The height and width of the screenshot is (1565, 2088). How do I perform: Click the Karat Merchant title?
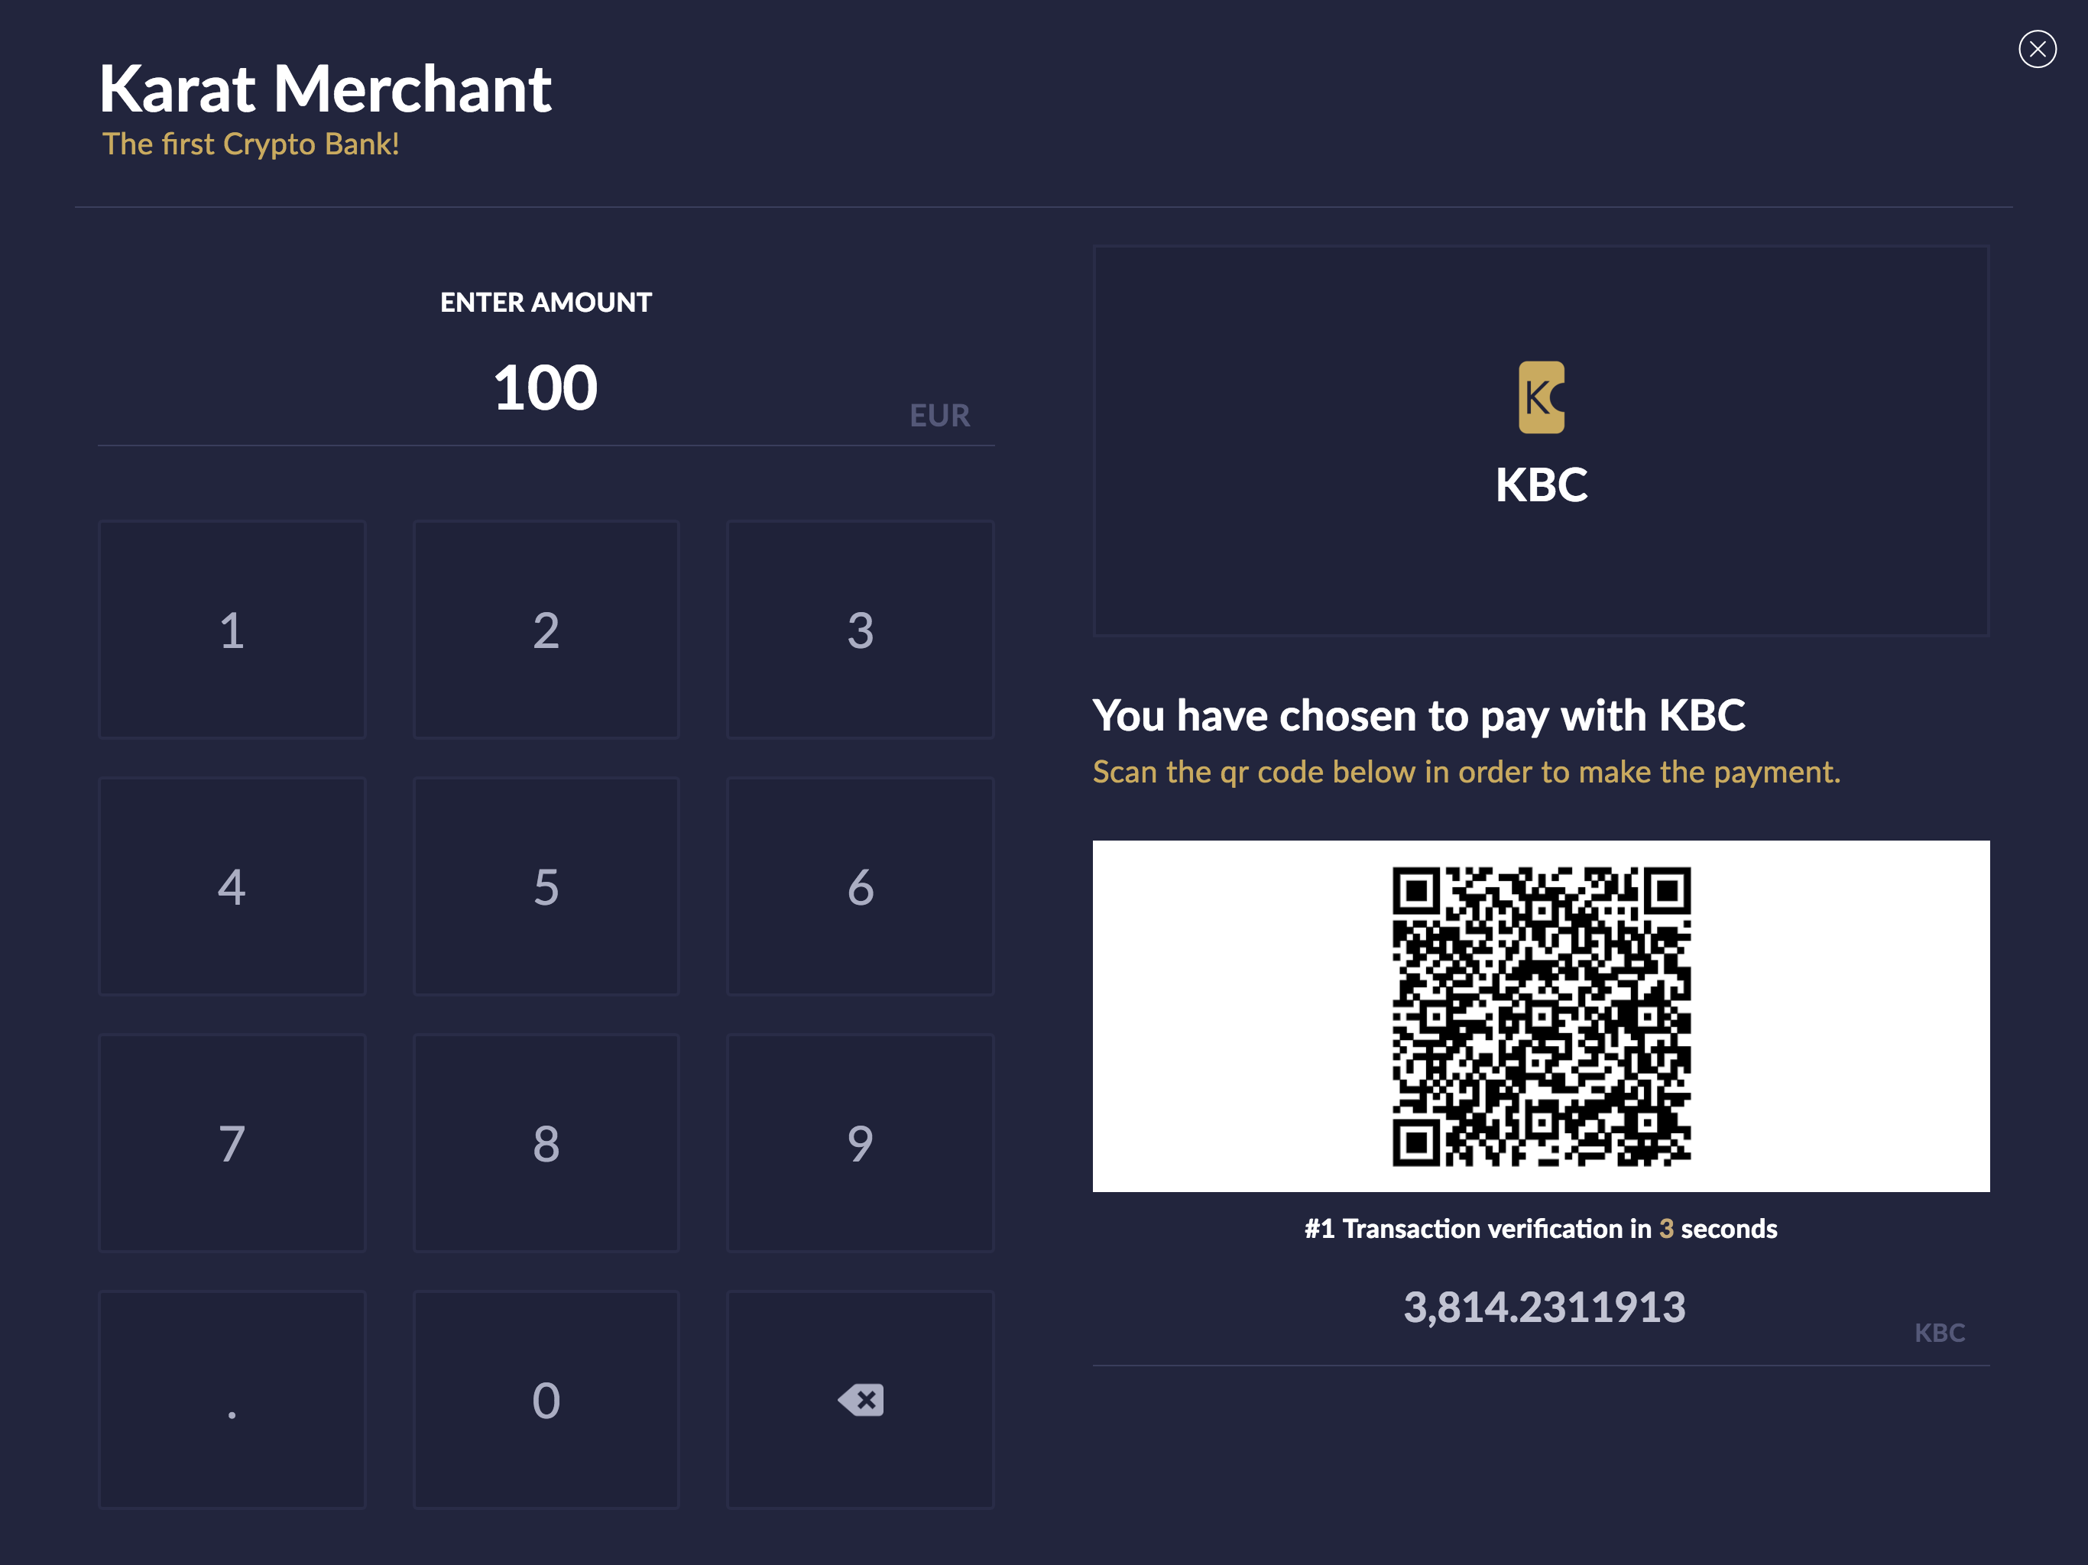(x=326, y=89)
